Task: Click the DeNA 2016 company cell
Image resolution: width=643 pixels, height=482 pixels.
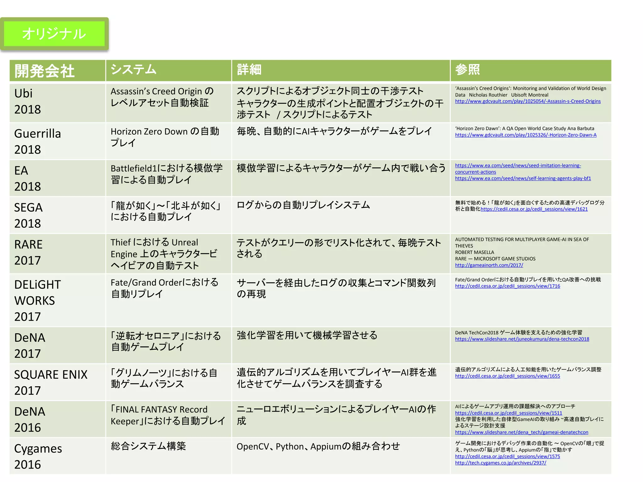Action: (57, 419)
